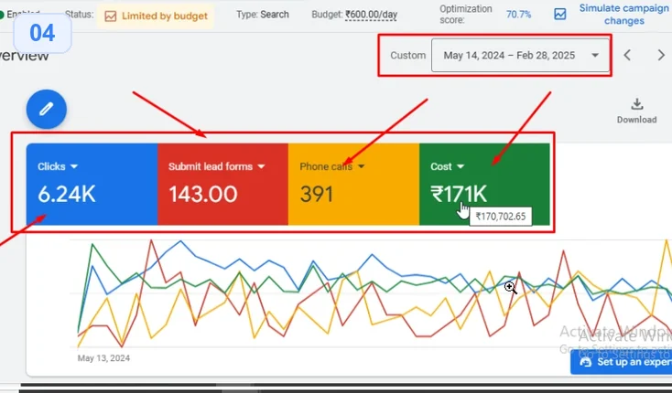This screenshot has height=393, width=672.
Task: Expand the Submit lead forms metric dropdown
Action: [x=262, y=166]
